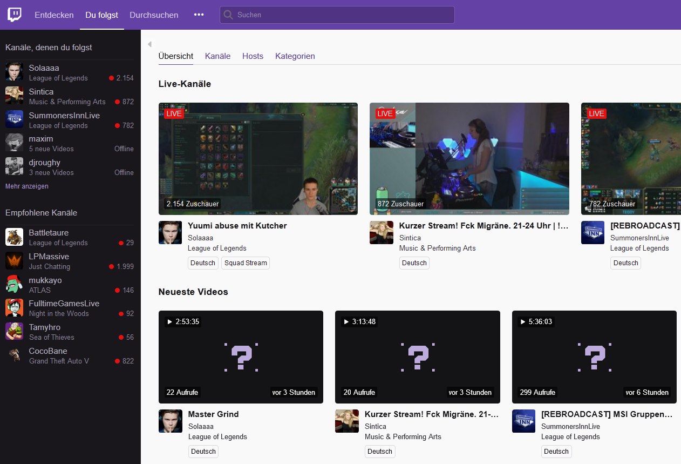Open SummonersInnLive live stream thumbnail
681x464 pixels.
pyautogui.click(x=631, y=159)
